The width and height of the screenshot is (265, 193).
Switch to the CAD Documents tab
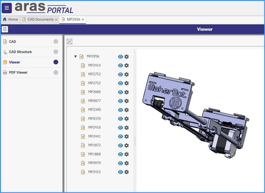[x=40, y=19]
